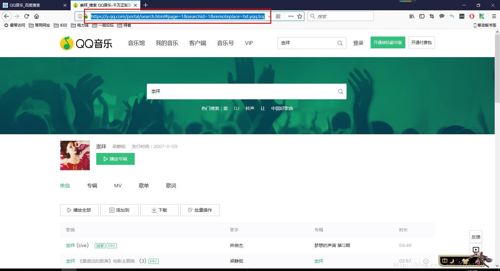Click 添加到 button
This screenshot has width=500, height=271.
(x=119, y=210)
